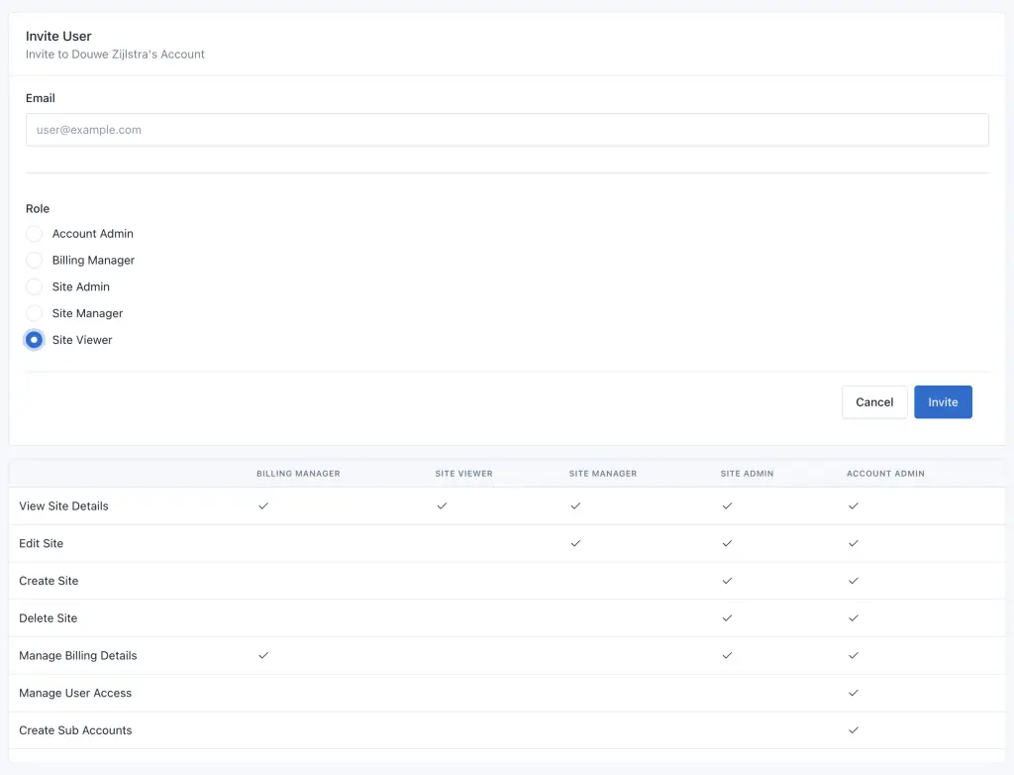
Task: Select the Account Admin role
Action: pyautogui.click(x=35, y=234)
